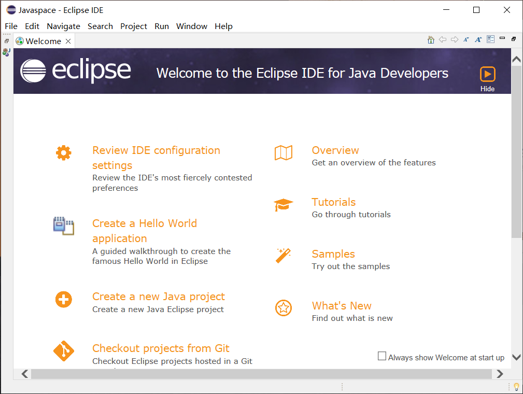Select the magic wand icon next to Samples
This screenshot has width=523, height=394.
[x=284, y=256]
